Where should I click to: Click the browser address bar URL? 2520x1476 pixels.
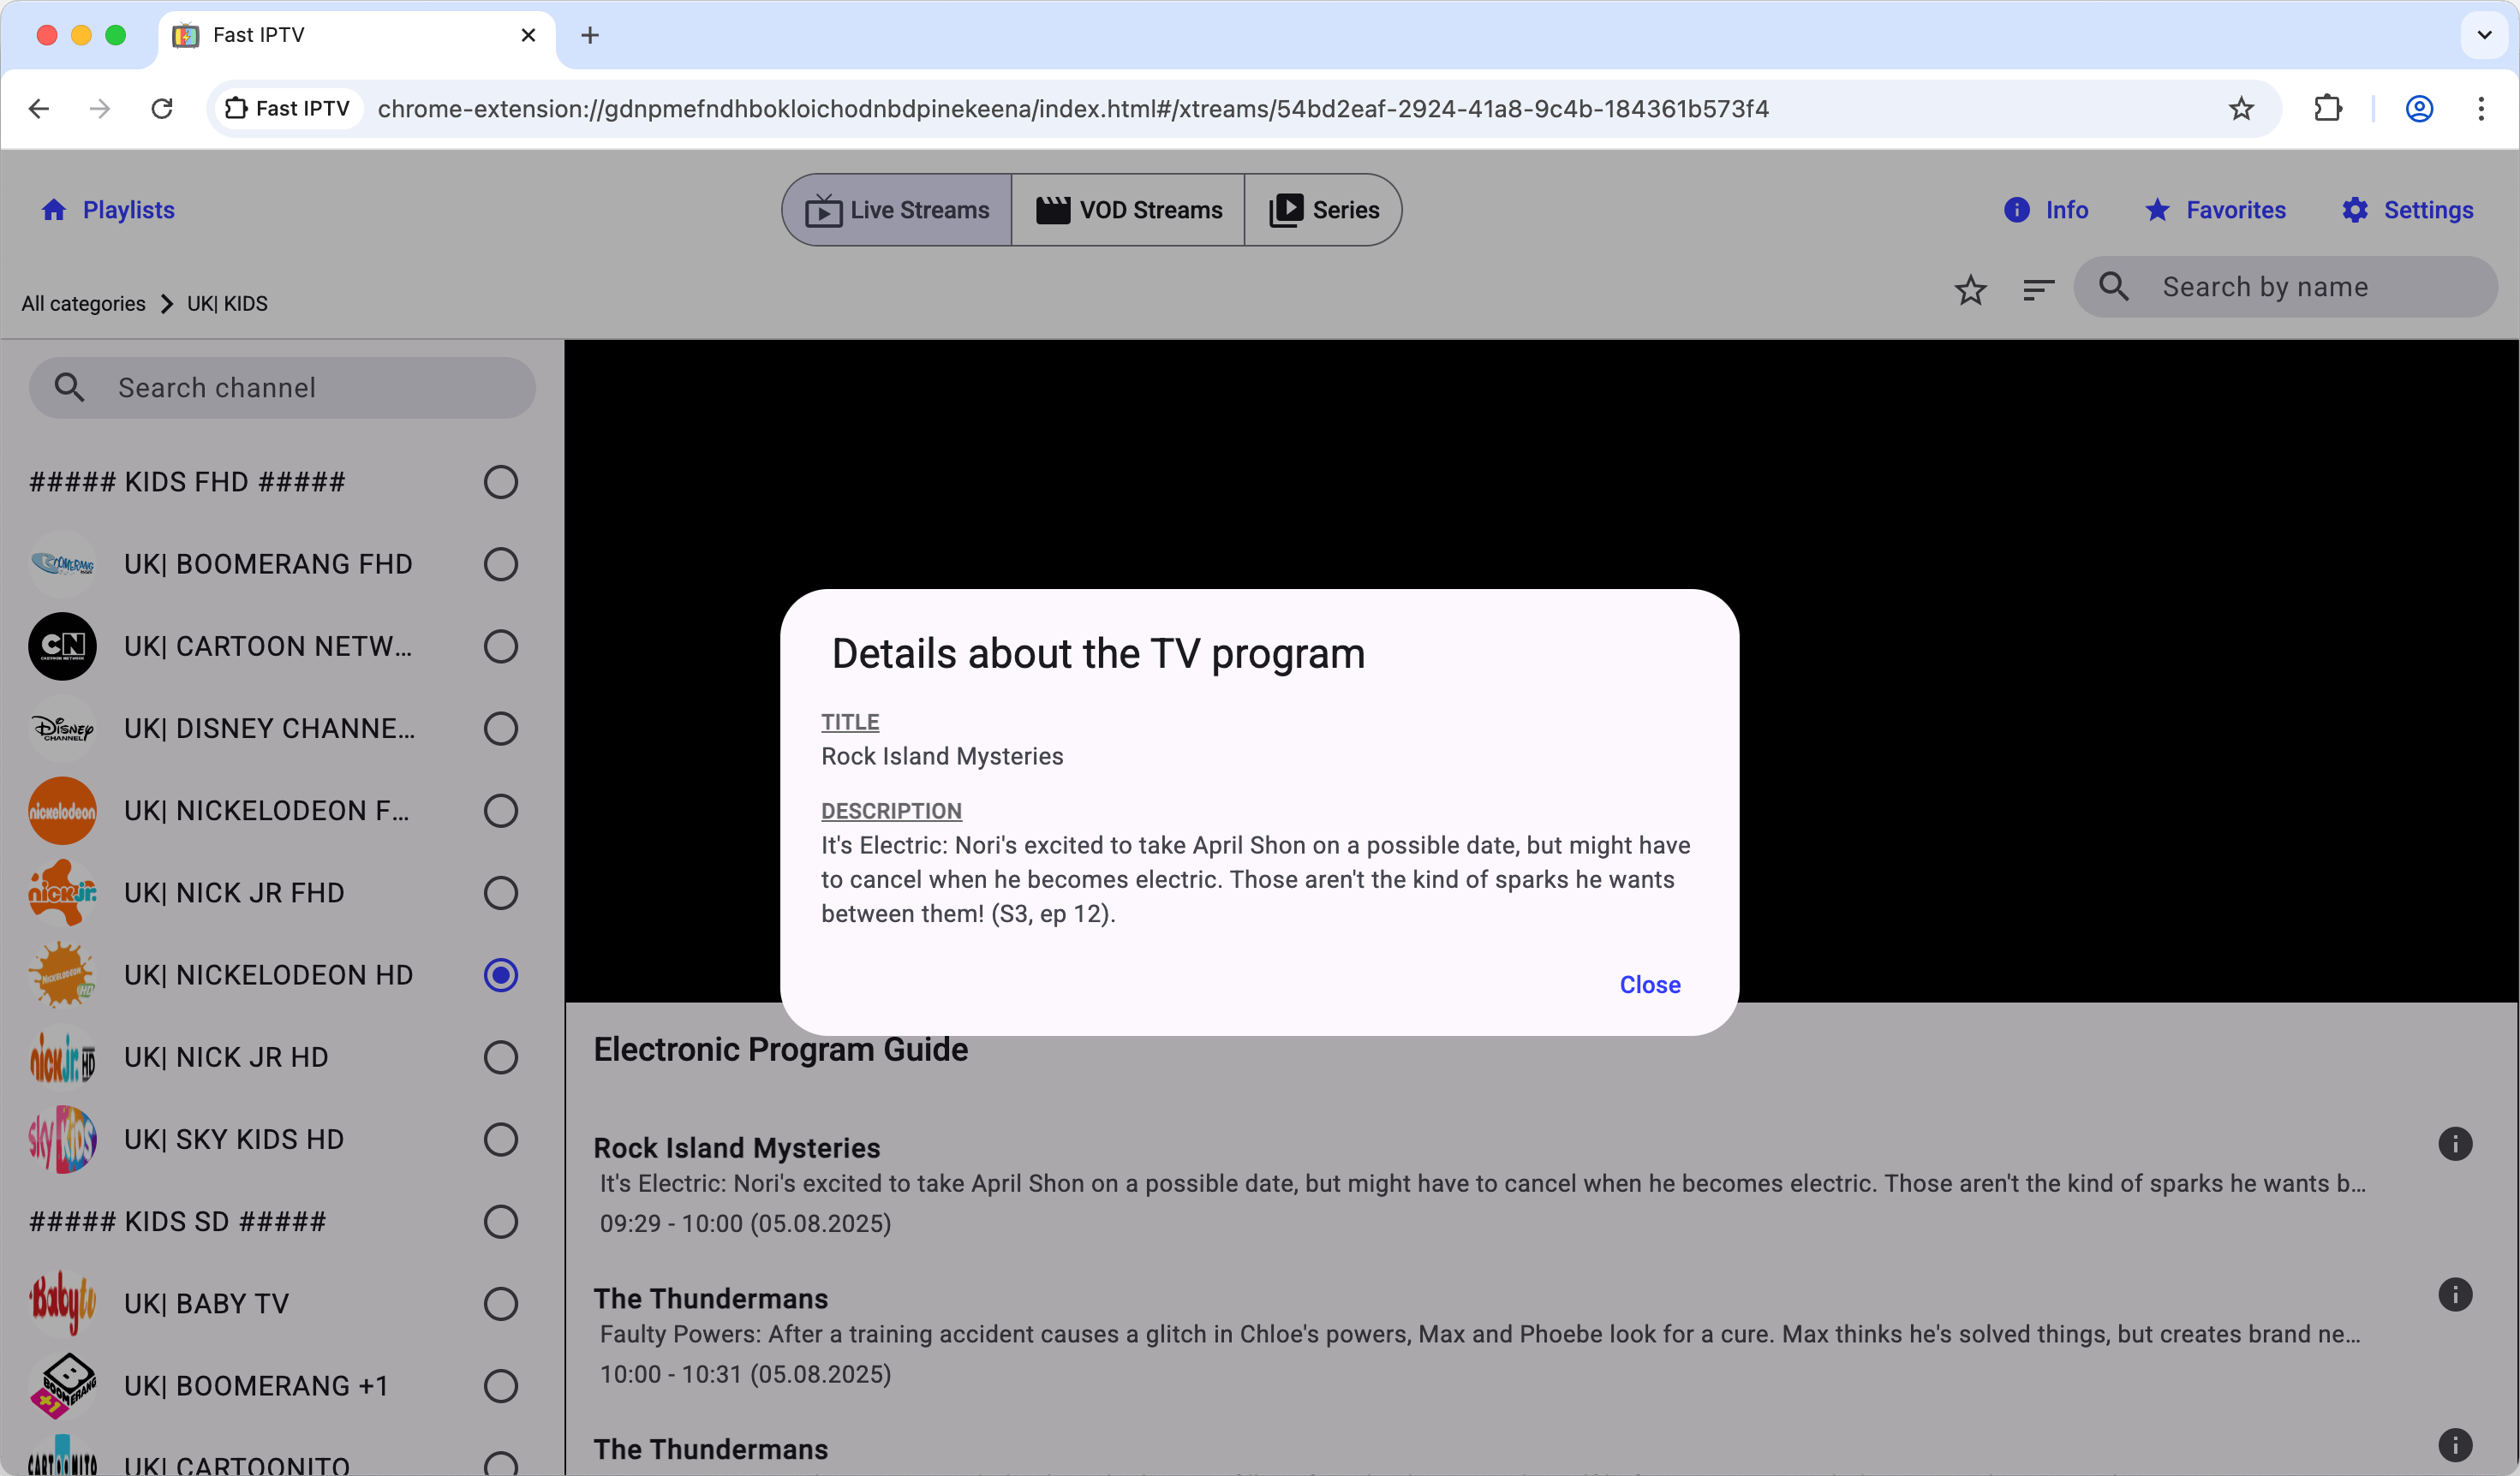point(1073,108)
